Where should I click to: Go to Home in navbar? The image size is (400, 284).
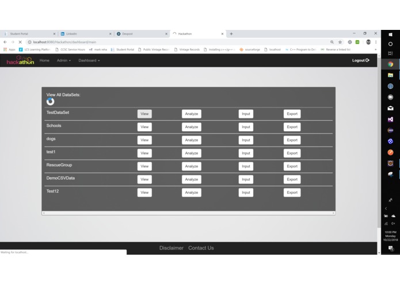(x=44, y=60)
